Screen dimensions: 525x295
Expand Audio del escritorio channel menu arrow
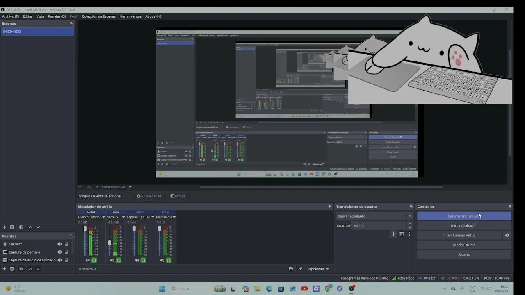[103, 217]
